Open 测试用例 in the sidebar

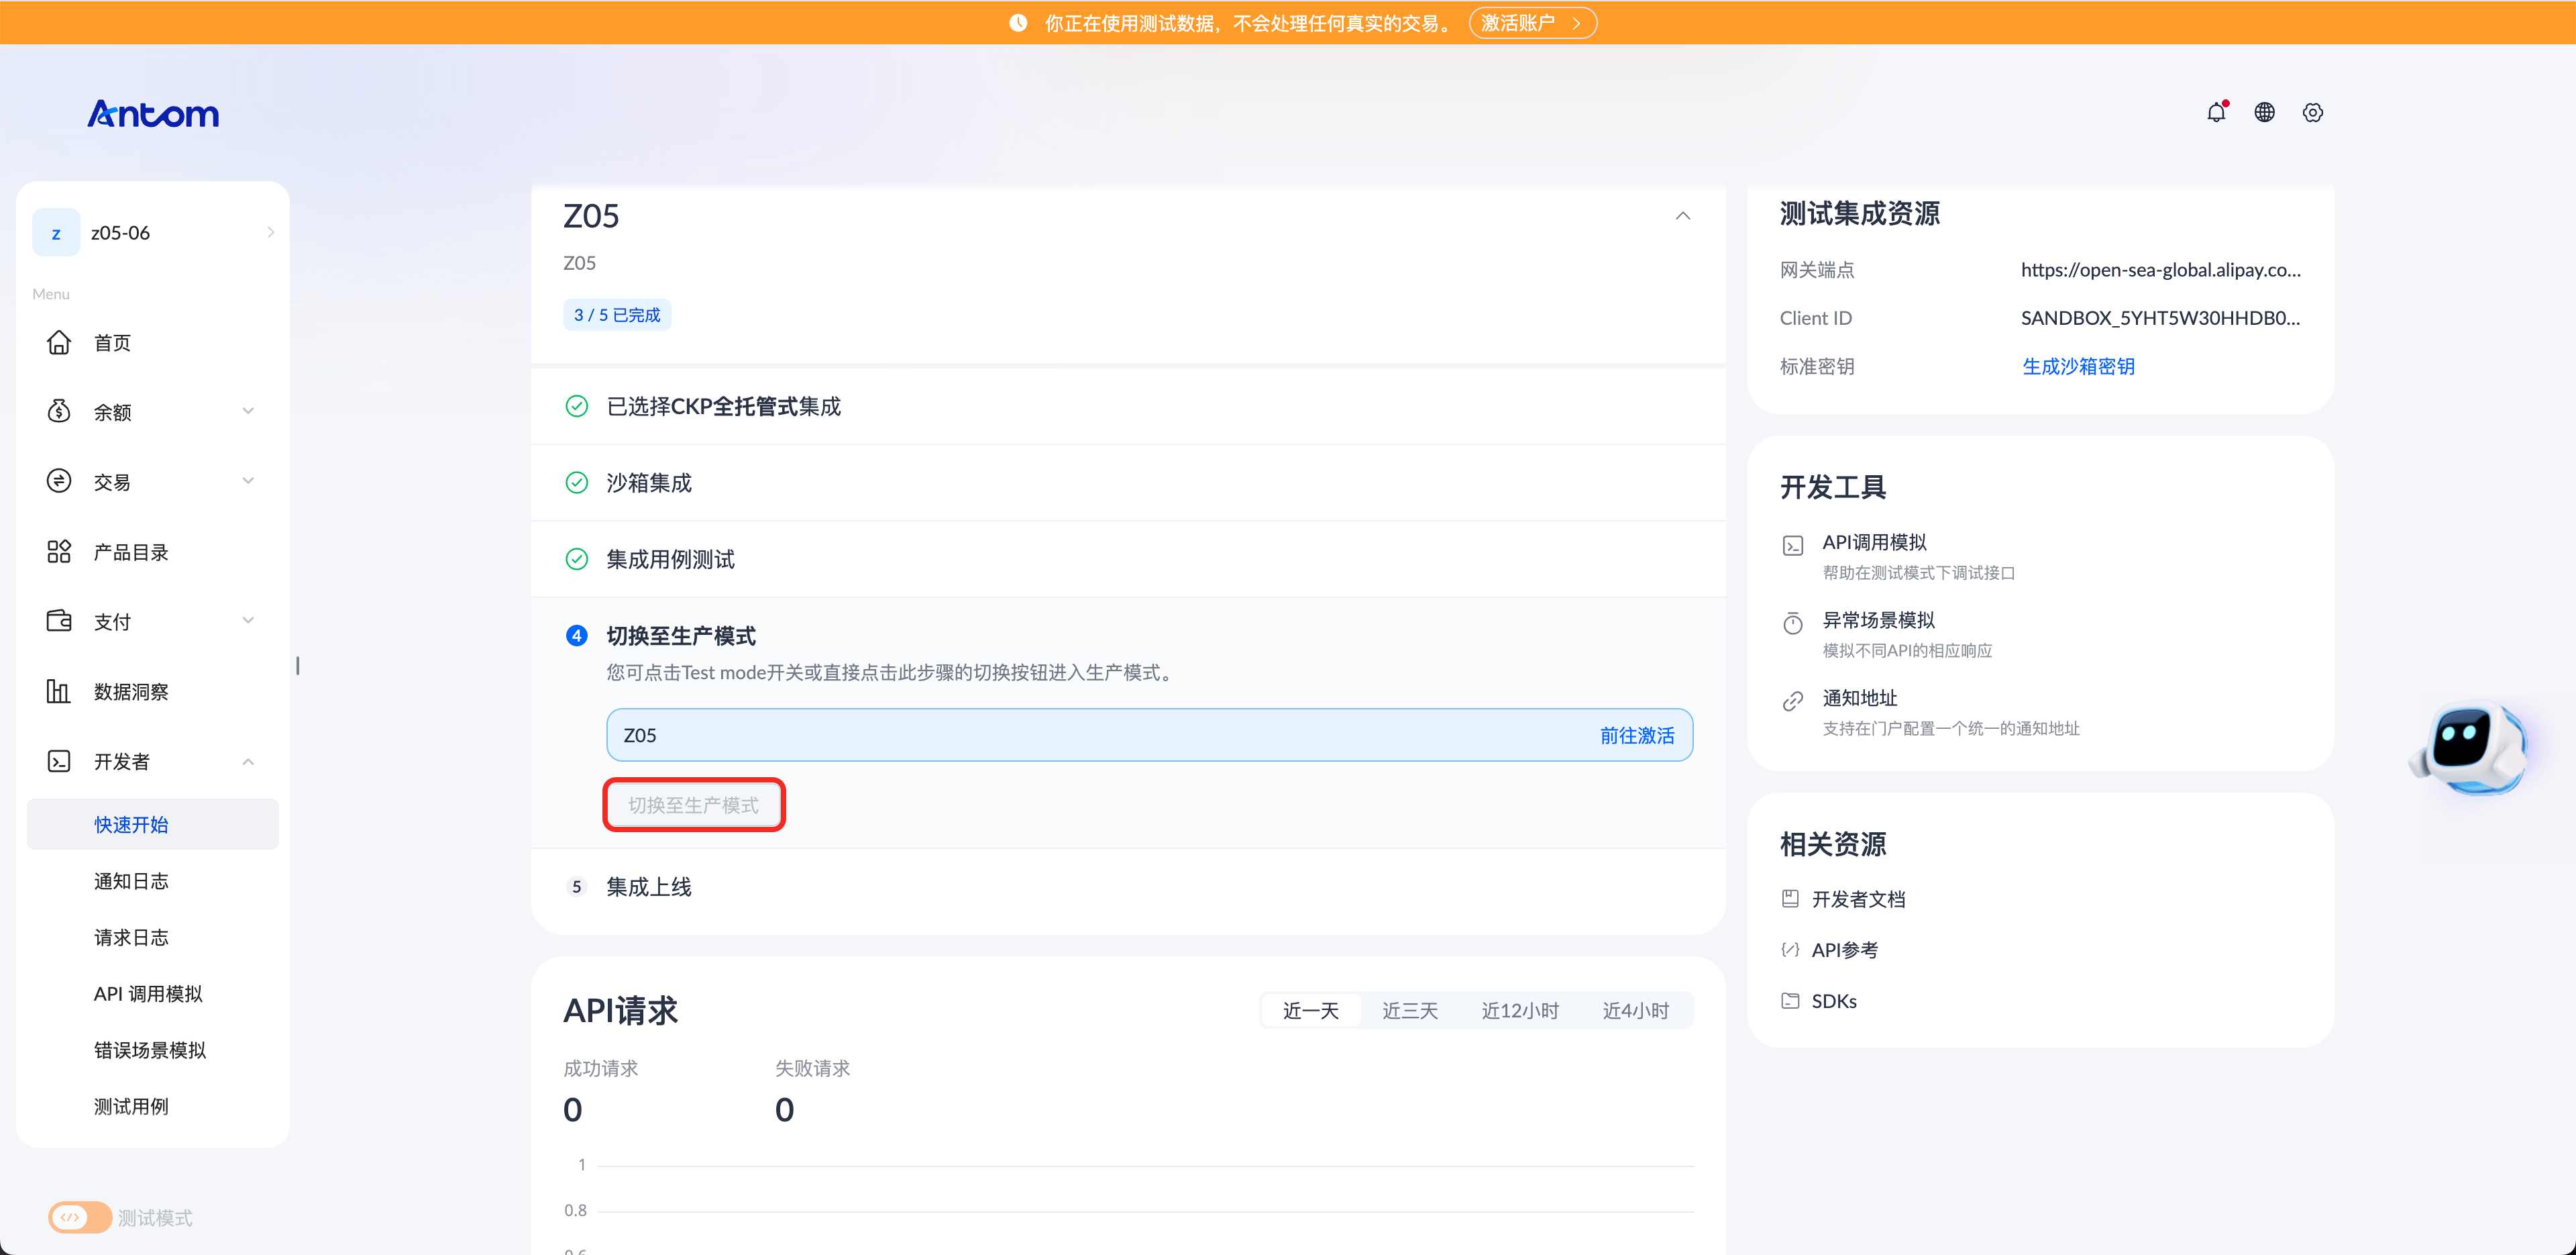131,1106
